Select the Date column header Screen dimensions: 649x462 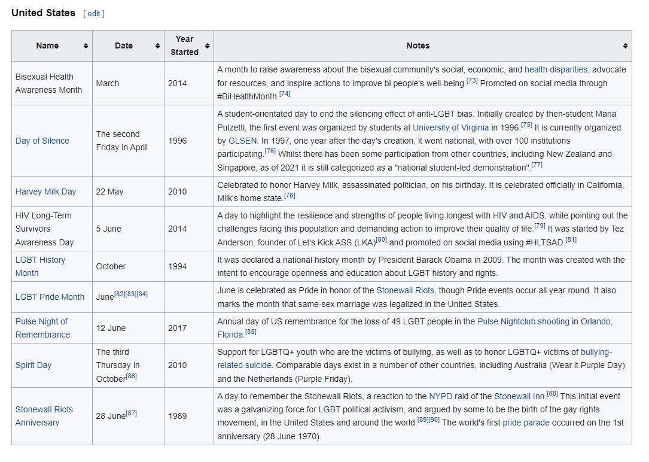click(x=129, y=46)
